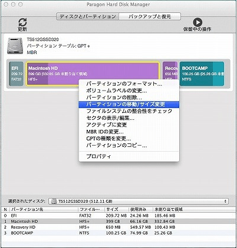Click the FAT32 file system cell
The width and height of the screenshot is (237, 248).
[85, 216]
